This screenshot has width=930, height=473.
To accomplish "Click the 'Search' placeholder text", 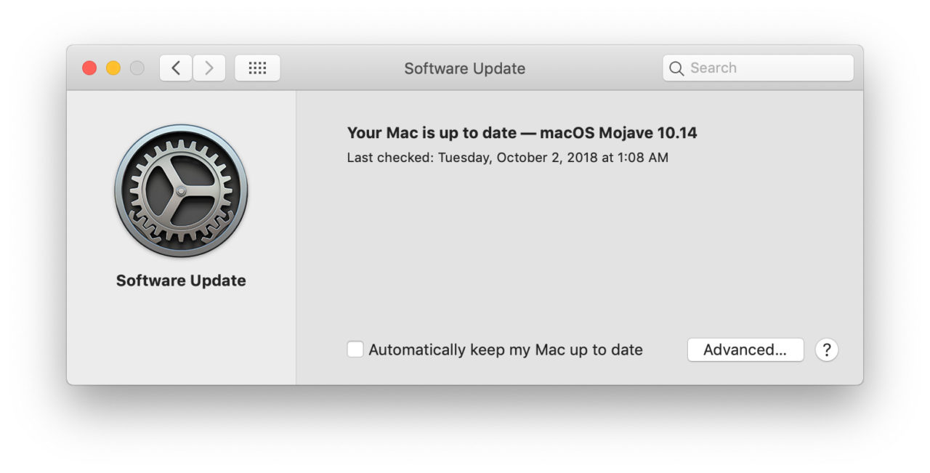I will (713, 68).
